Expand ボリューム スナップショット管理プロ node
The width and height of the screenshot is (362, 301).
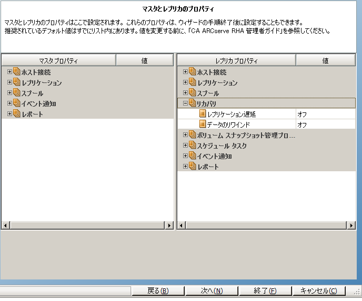coord(185,135)
